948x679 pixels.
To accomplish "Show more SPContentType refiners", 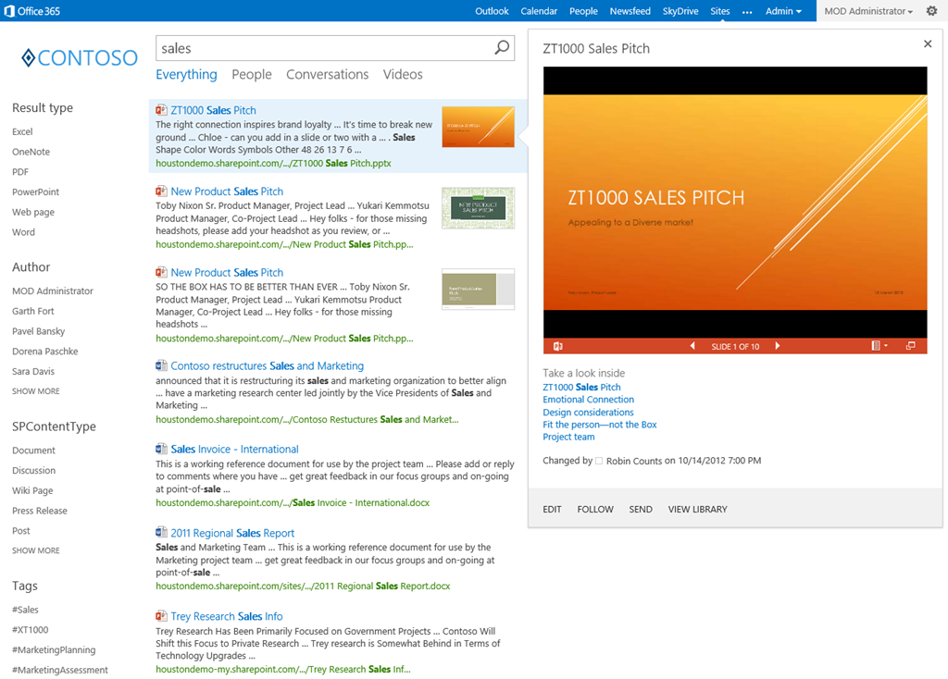I will pos(36,551).
